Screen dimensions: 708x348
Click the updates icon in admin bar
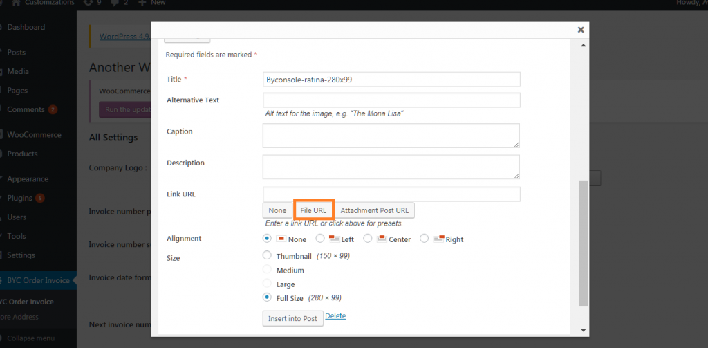pos(88,3)
